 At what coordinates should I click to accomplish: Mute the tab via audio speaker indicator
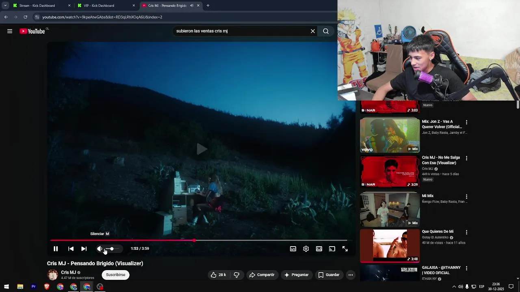(192, 6)
